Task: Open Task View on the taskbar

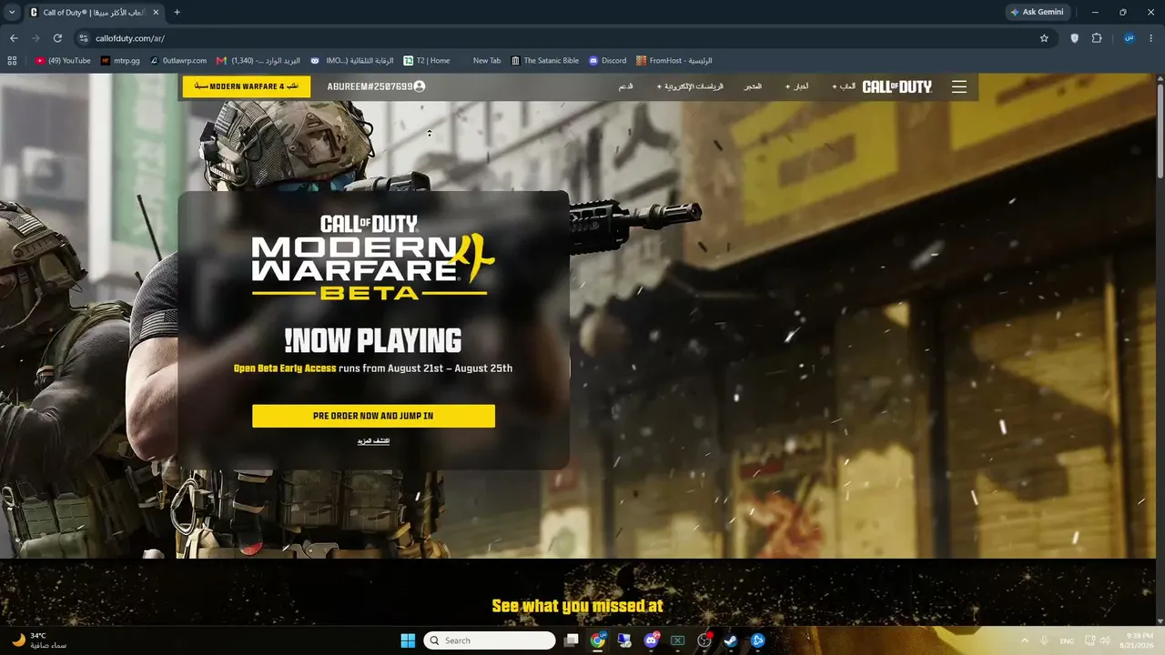Action: point(572,640)
